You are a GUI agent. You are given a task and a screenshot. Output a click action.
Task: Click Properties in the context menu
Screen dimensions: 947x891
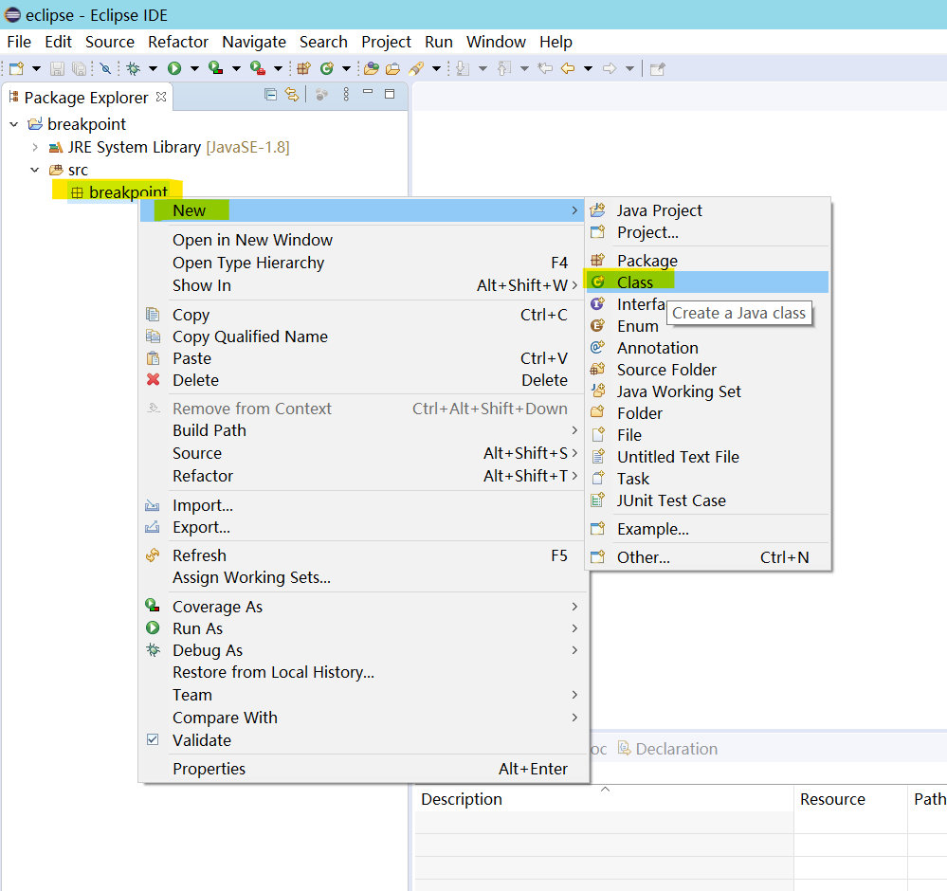coord(362,769)
